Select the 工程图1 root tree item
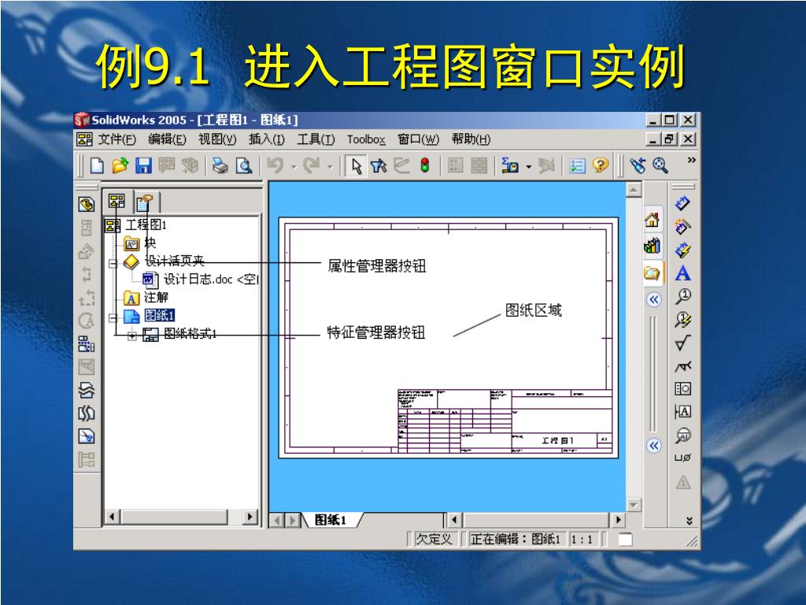The height and width of the screenshot is (605, 806). pos(146,225)
